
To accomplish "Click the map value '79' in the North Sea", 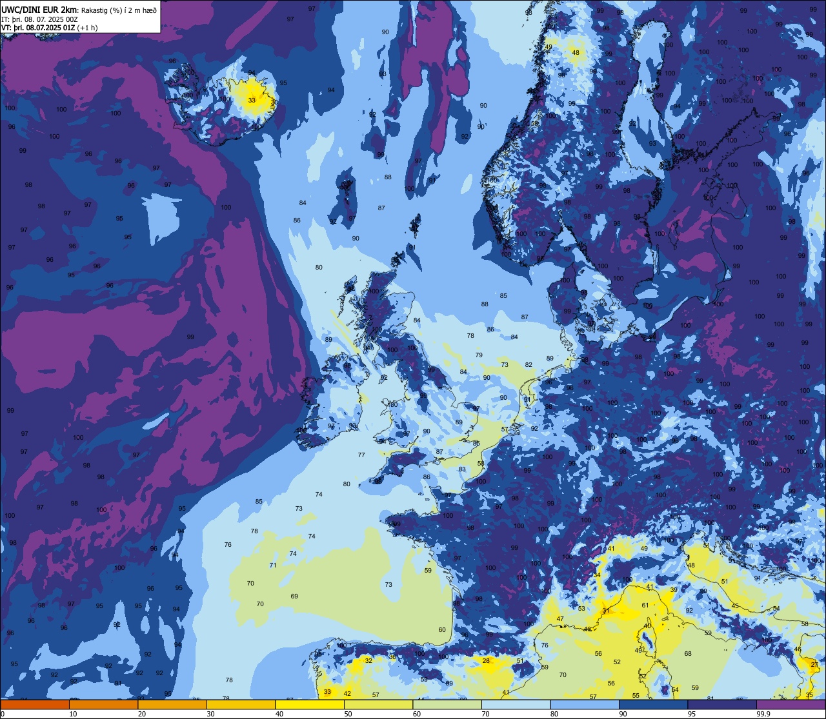I will (x=479, y=355).
